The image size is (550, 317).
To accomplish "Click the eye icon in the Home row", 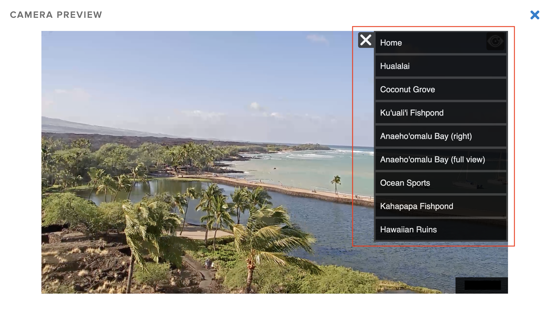I will pyautogui.click(x=495, y=41).
